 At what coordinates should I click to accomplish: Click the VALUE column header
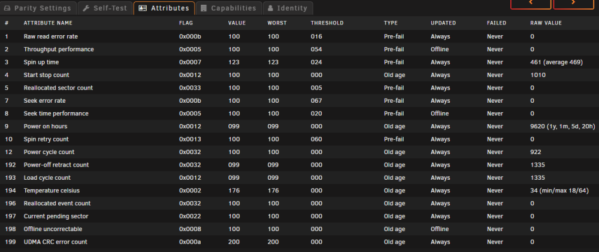coord(237,23)
